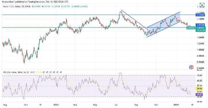
Task: Click the 0.96000 price axis label
Action: click(x=200, y=62)
